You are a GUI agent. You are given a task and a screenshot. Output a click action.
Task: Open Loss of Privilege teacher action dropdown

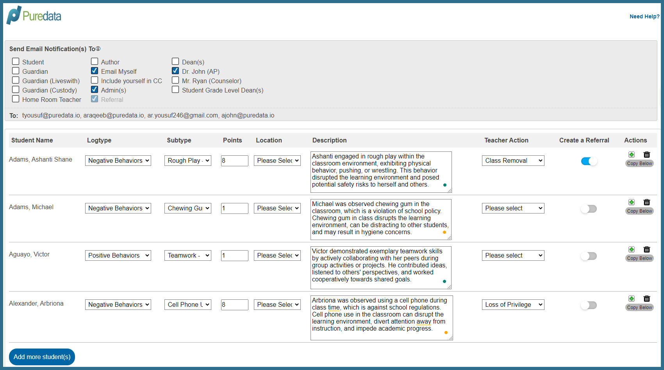click(x=513, y=304)
